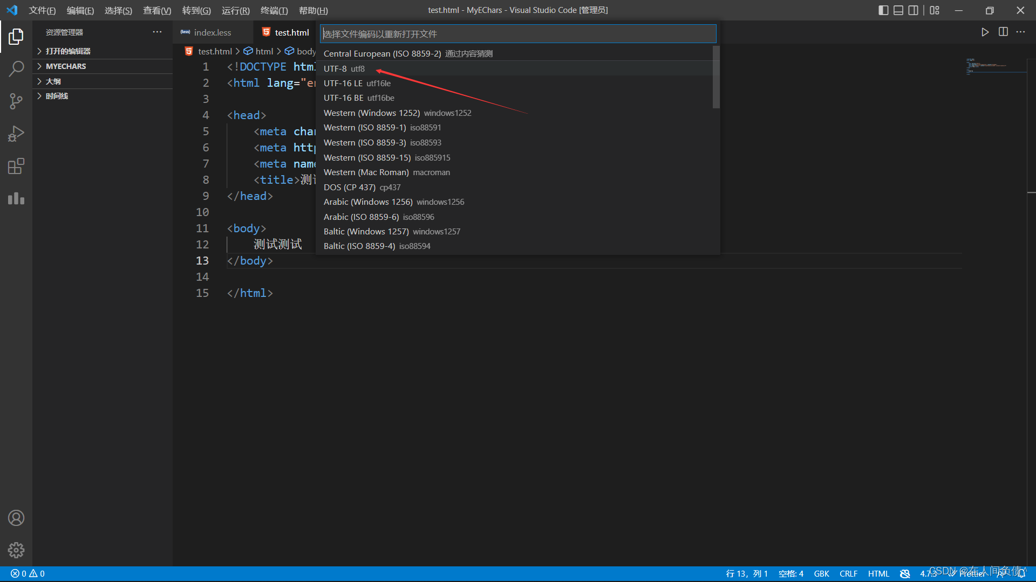Click the Run code play icon

tap(985, 32)
